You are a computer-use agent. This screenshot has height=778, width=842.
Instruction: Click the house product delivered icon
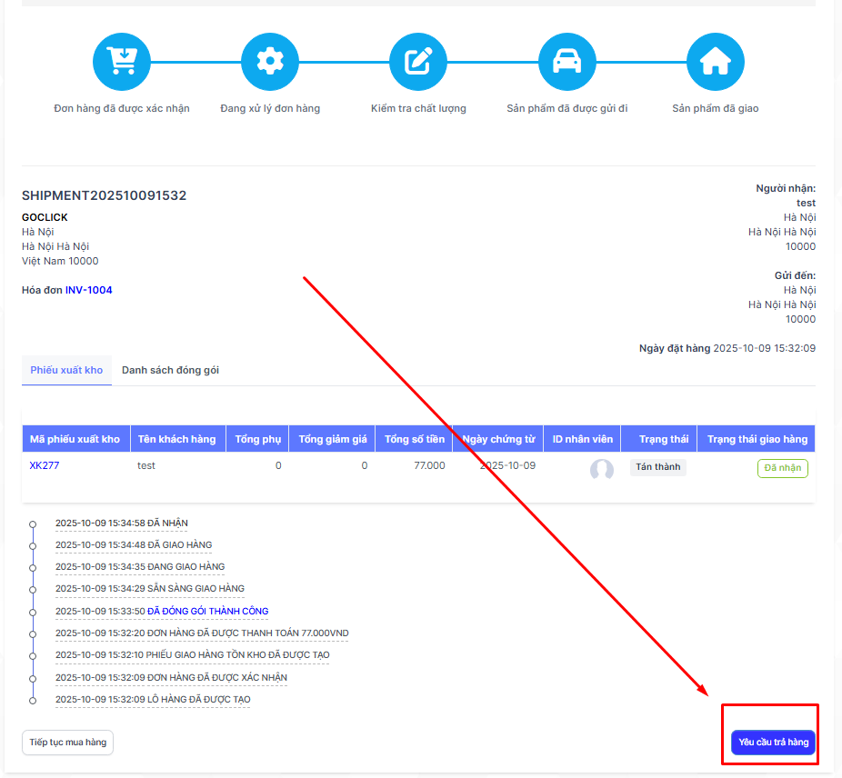716,62
